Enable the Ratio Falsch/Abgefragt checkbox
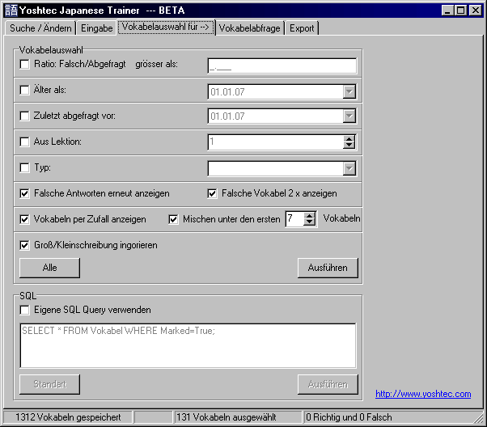This screenshot has width=487, height=427. pyautogui.click(x=24, y=64)
